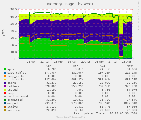This screenshot has width=141, height=120.
Task: Click the committed max value 67.54G
Action: (x=132, y=100)
